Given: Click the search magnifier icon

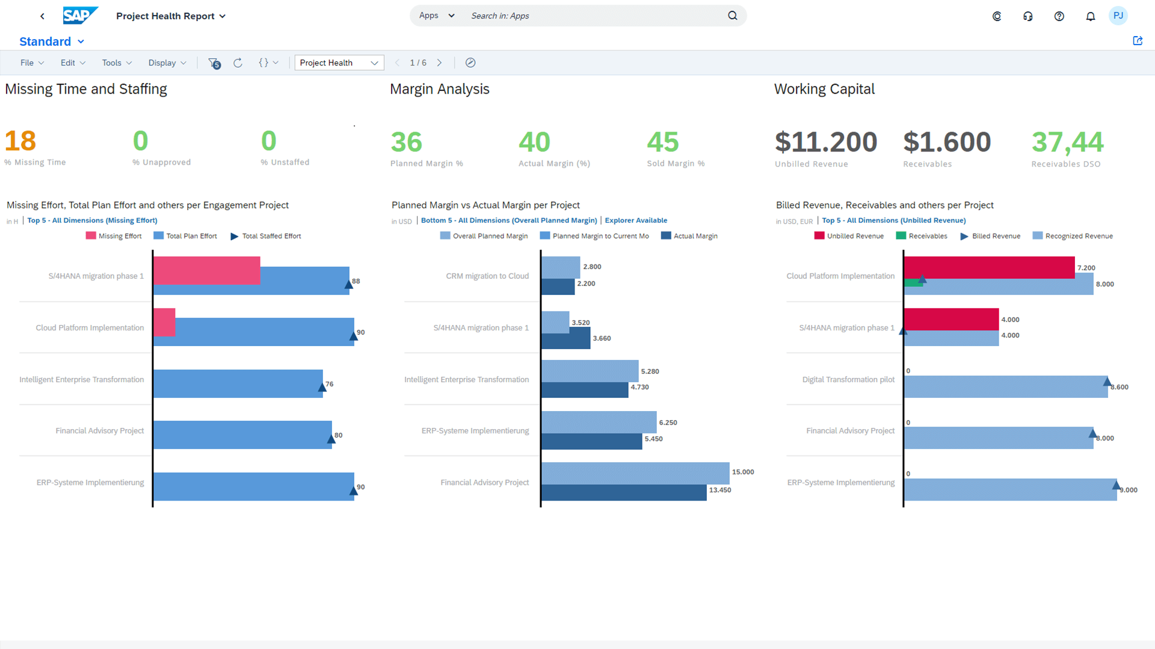Looking at the screenshot, I should pyautogui.click(x=731, y=15).
